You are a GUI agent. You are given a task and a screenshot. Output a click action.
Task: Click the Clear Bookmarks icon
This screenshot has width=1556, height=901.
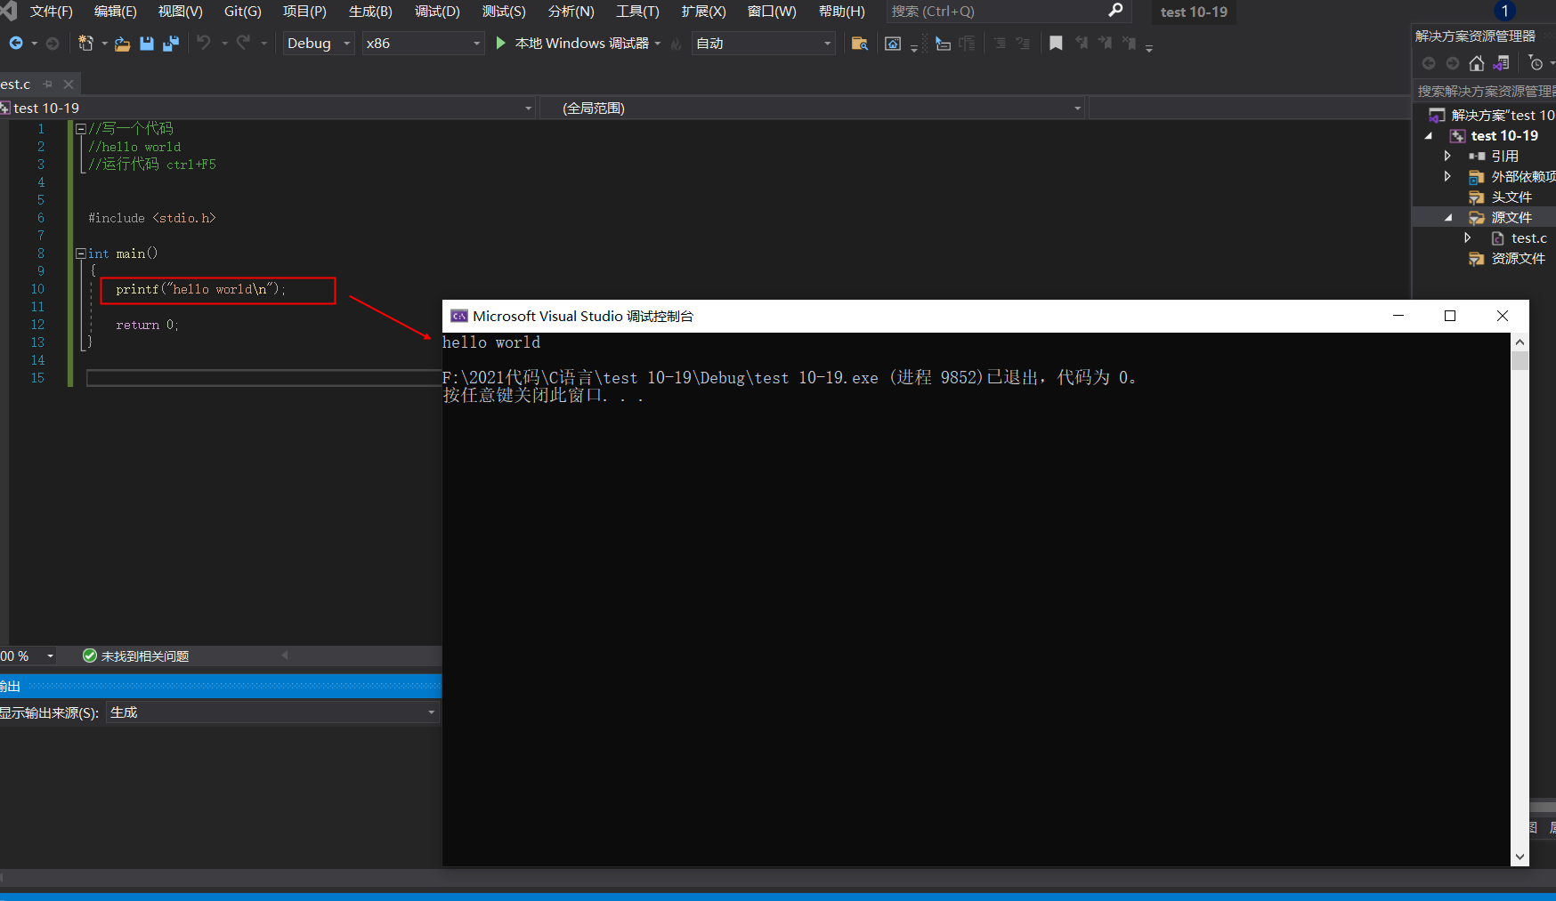tap(1129, 43)
